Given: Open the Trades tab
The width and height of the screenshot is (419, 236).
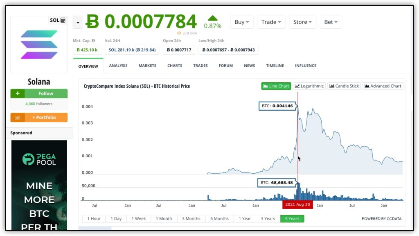Looking at the screenshot, I should tap(200, 66).
